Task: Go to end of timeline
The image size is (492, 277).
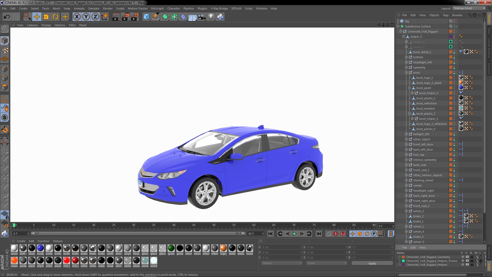Action: 319,234
